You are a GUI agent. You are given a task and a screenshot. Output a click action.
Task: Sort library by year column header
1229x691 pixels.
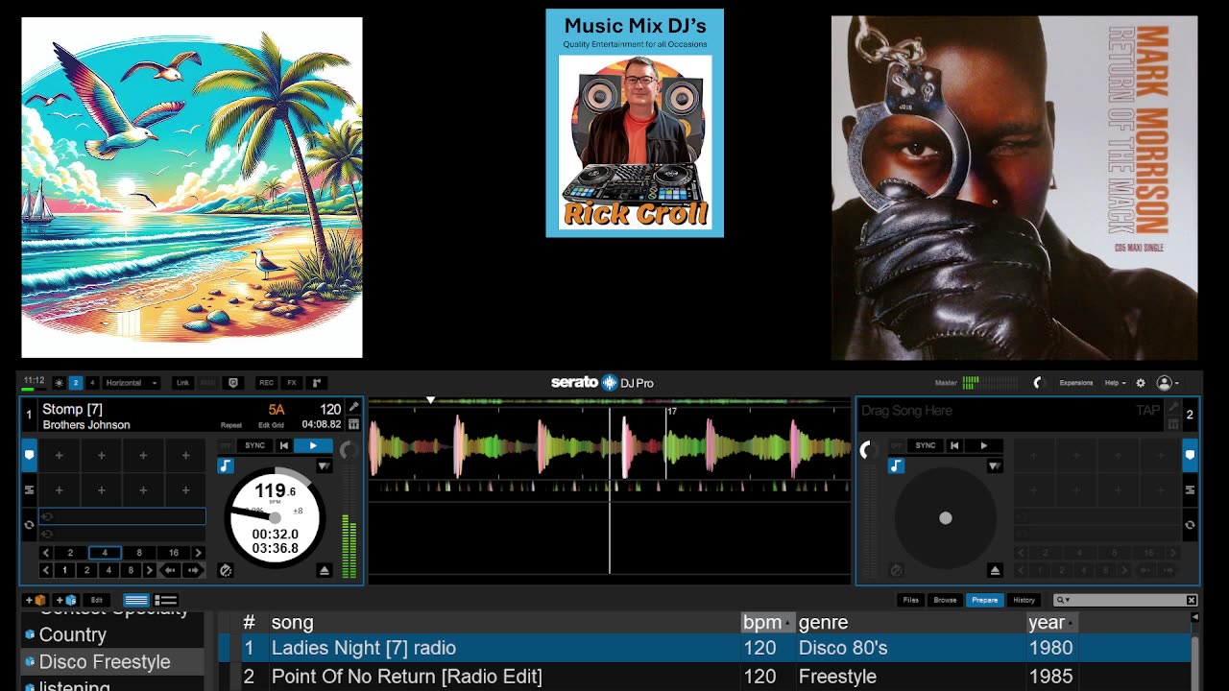pyautogui.click(x=1050, y=623)
